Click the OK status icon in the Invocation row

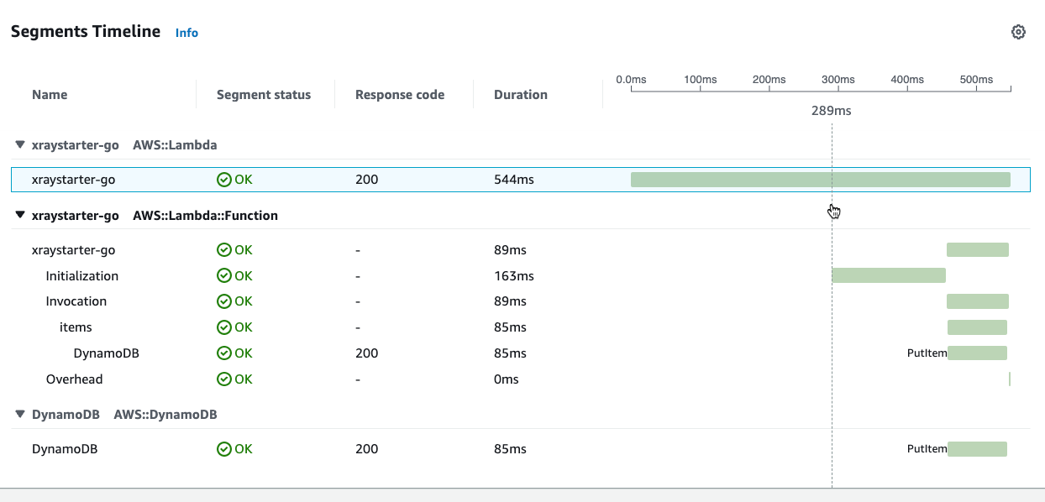pyautogui.click(x=223, y=301)
